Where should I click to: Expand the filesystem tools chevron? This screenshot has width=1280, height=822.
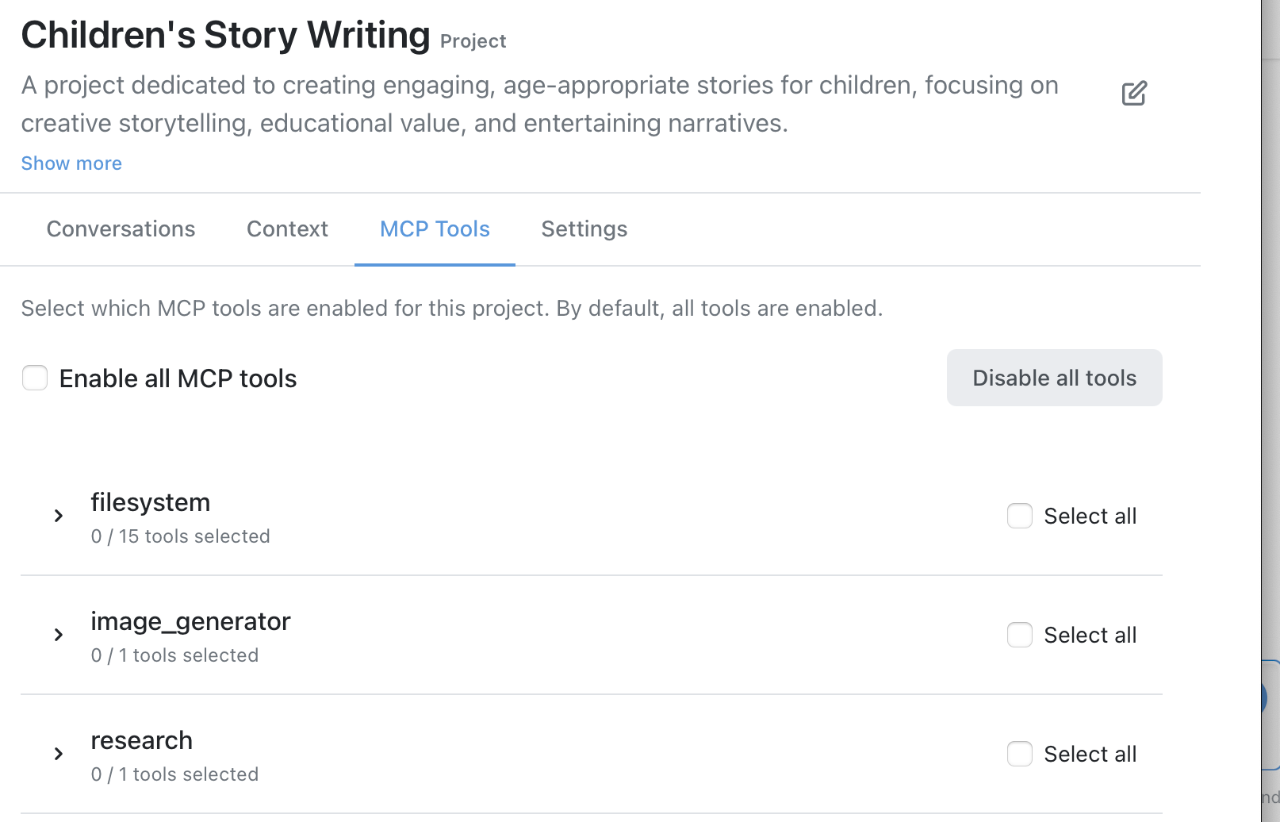coord(59,517)
